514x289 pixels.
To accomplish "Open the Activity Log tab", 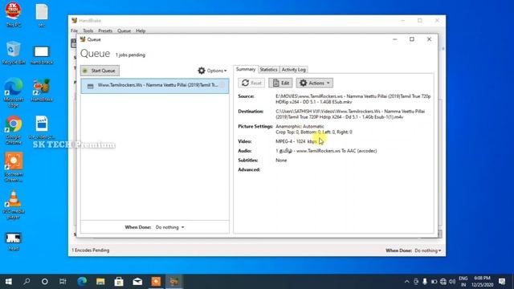I will click(x=294, y=70).
